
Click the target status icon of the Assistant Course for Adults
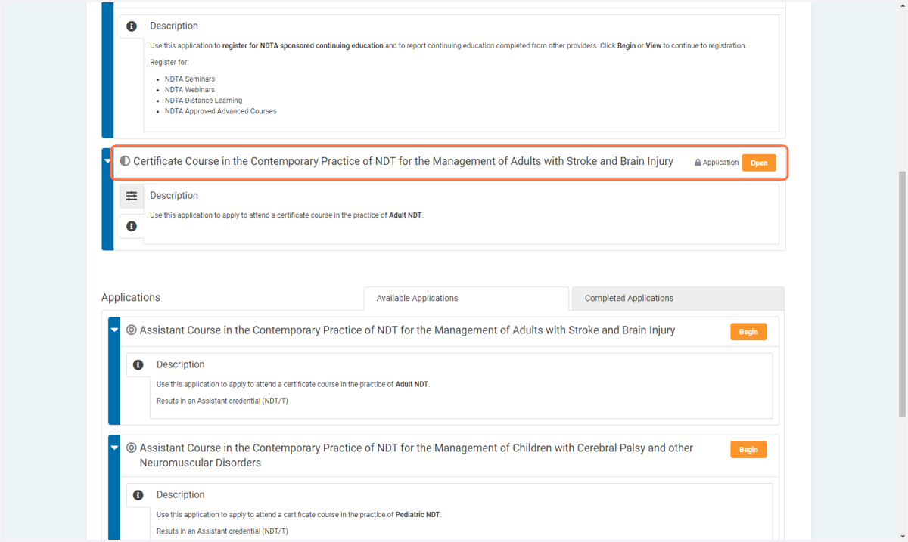(x=132, y=330)
